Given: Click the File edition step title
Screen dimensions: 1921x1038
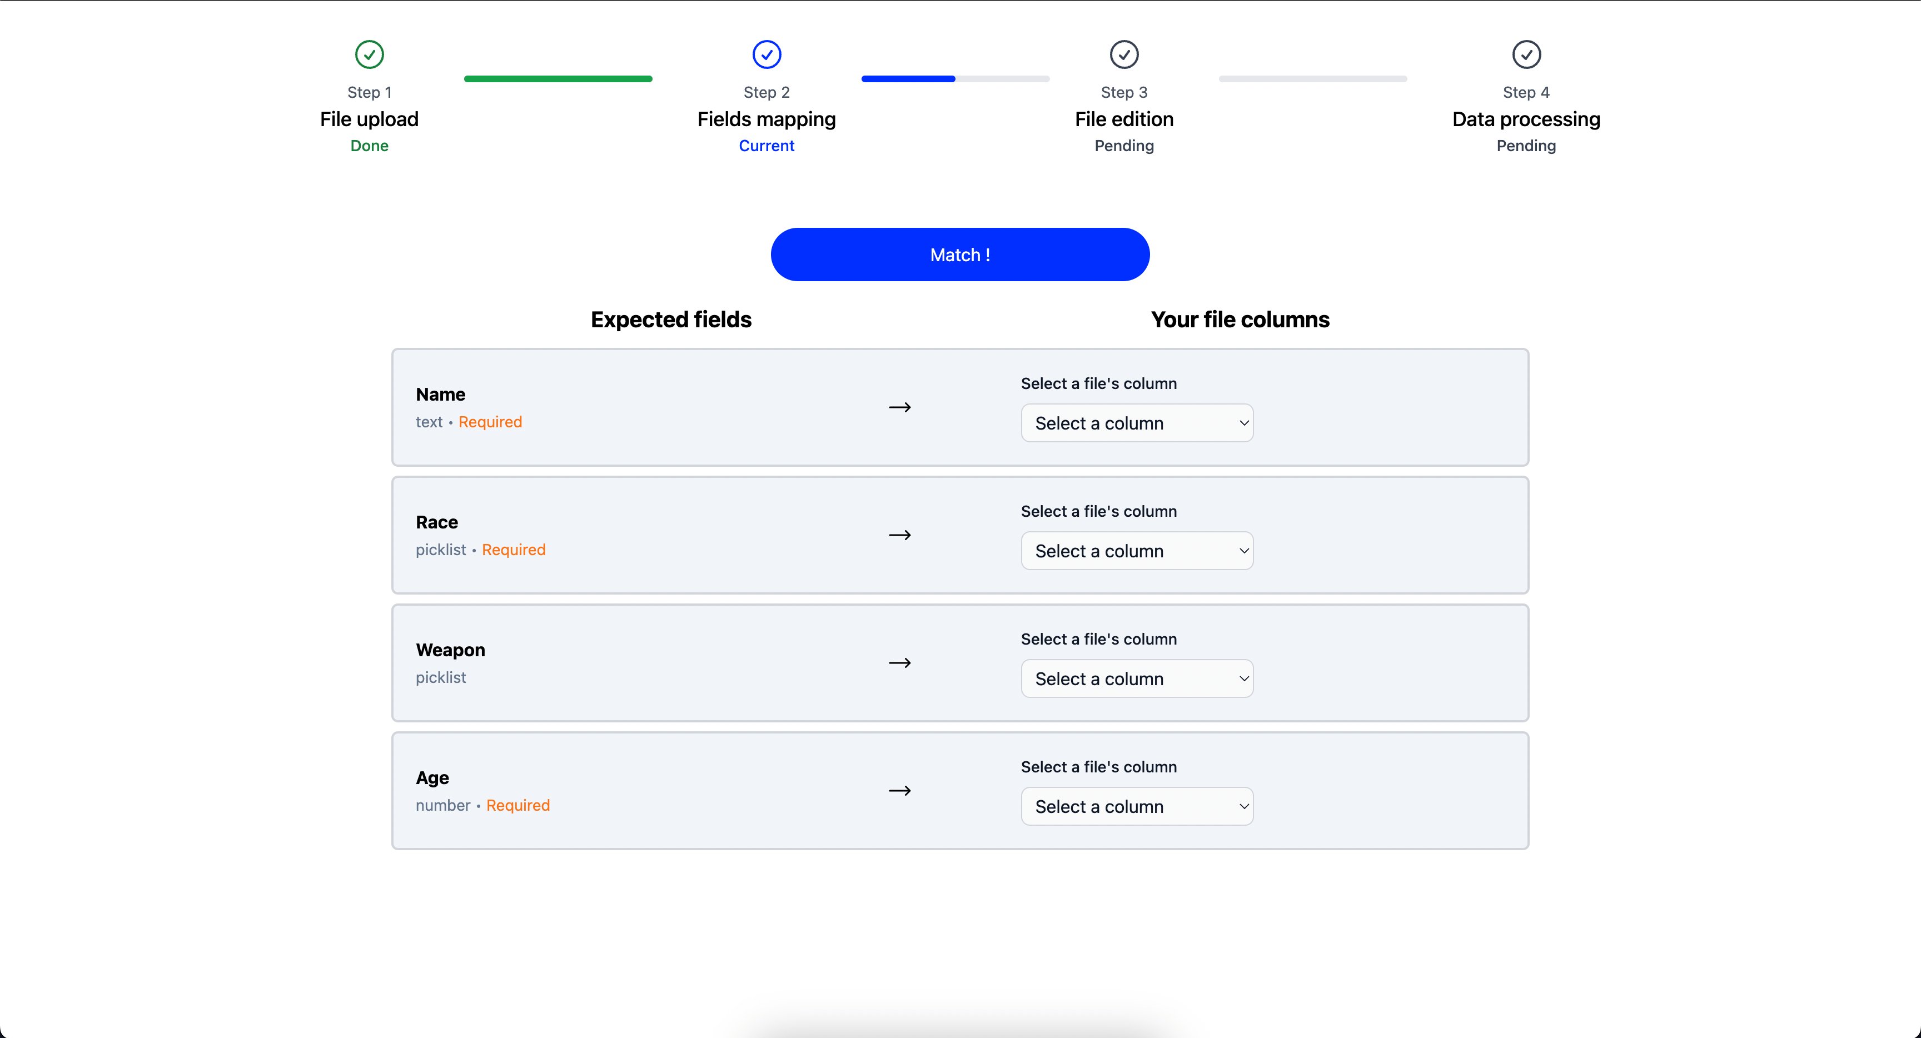Looking at the screenshot, I should [x=1124, y=119].
